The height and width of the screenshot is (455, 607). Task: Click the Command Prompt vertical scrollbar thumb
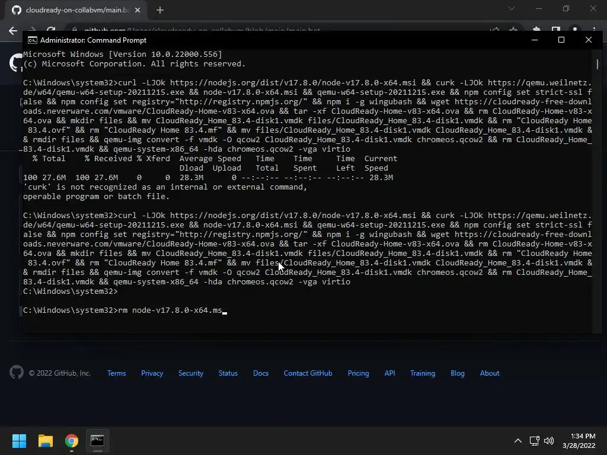point(598,64)
